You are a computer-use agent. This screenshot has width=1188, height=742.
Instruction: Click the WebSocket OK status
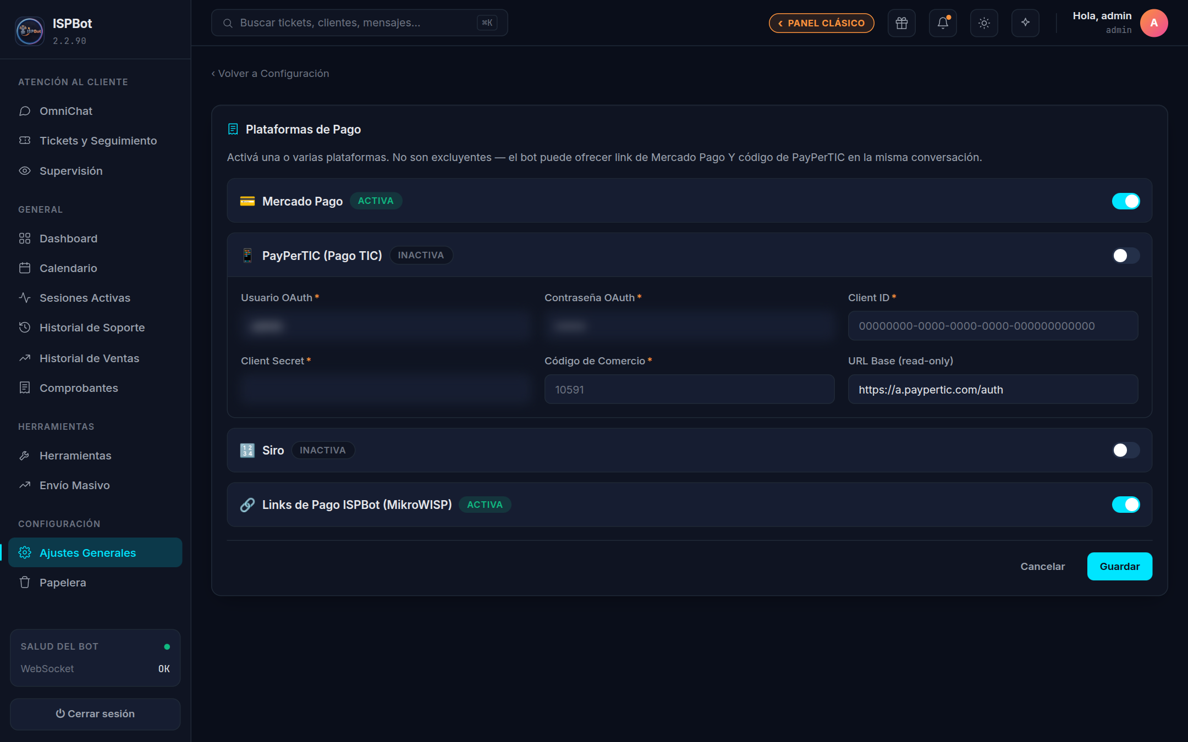click(164, 669)
